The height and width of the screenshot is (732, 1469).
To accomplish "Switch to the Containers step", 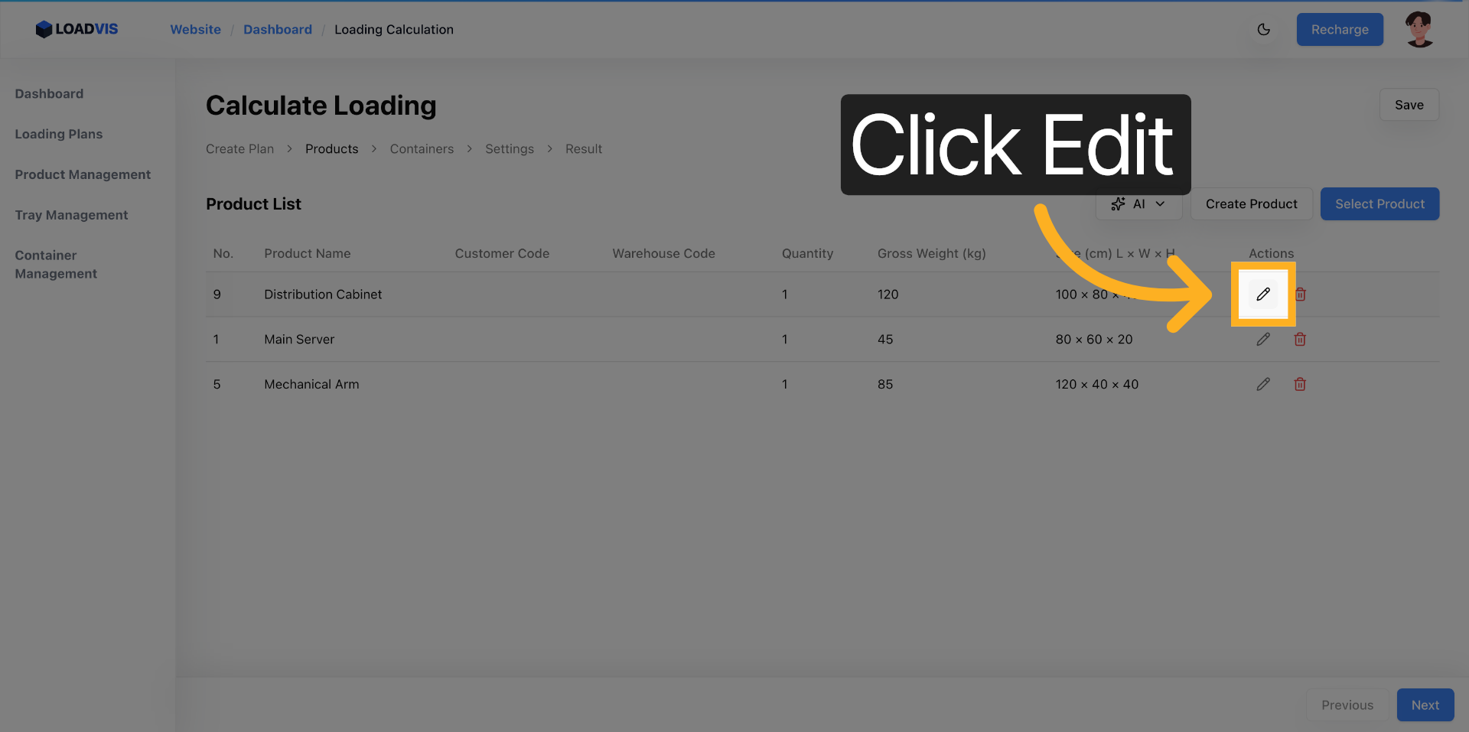I will (422, 149).
